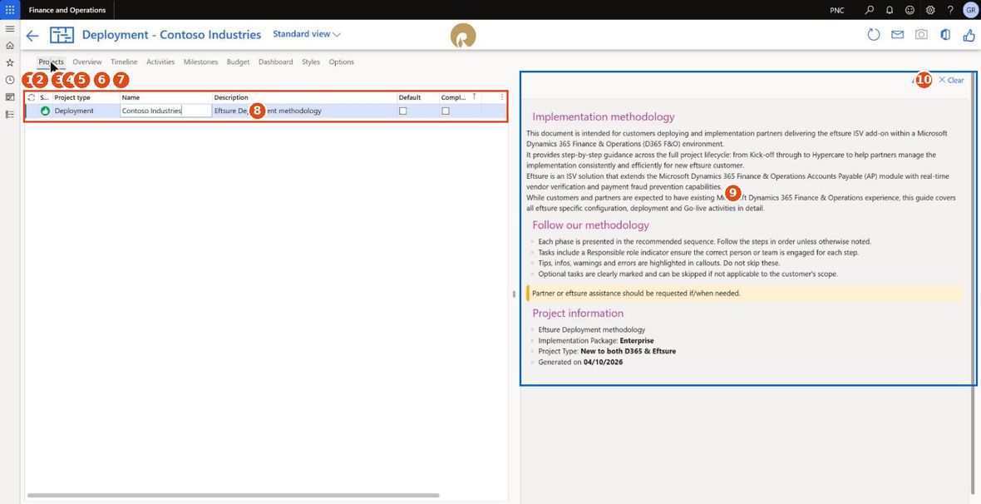
Task: Click the mail envelope icon
Action: tap(898, 35)
